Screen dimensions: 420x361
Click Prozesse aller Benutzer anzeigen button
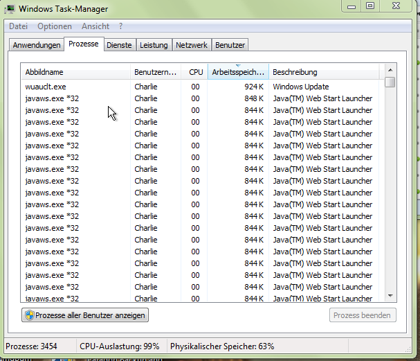click(85, 315)
